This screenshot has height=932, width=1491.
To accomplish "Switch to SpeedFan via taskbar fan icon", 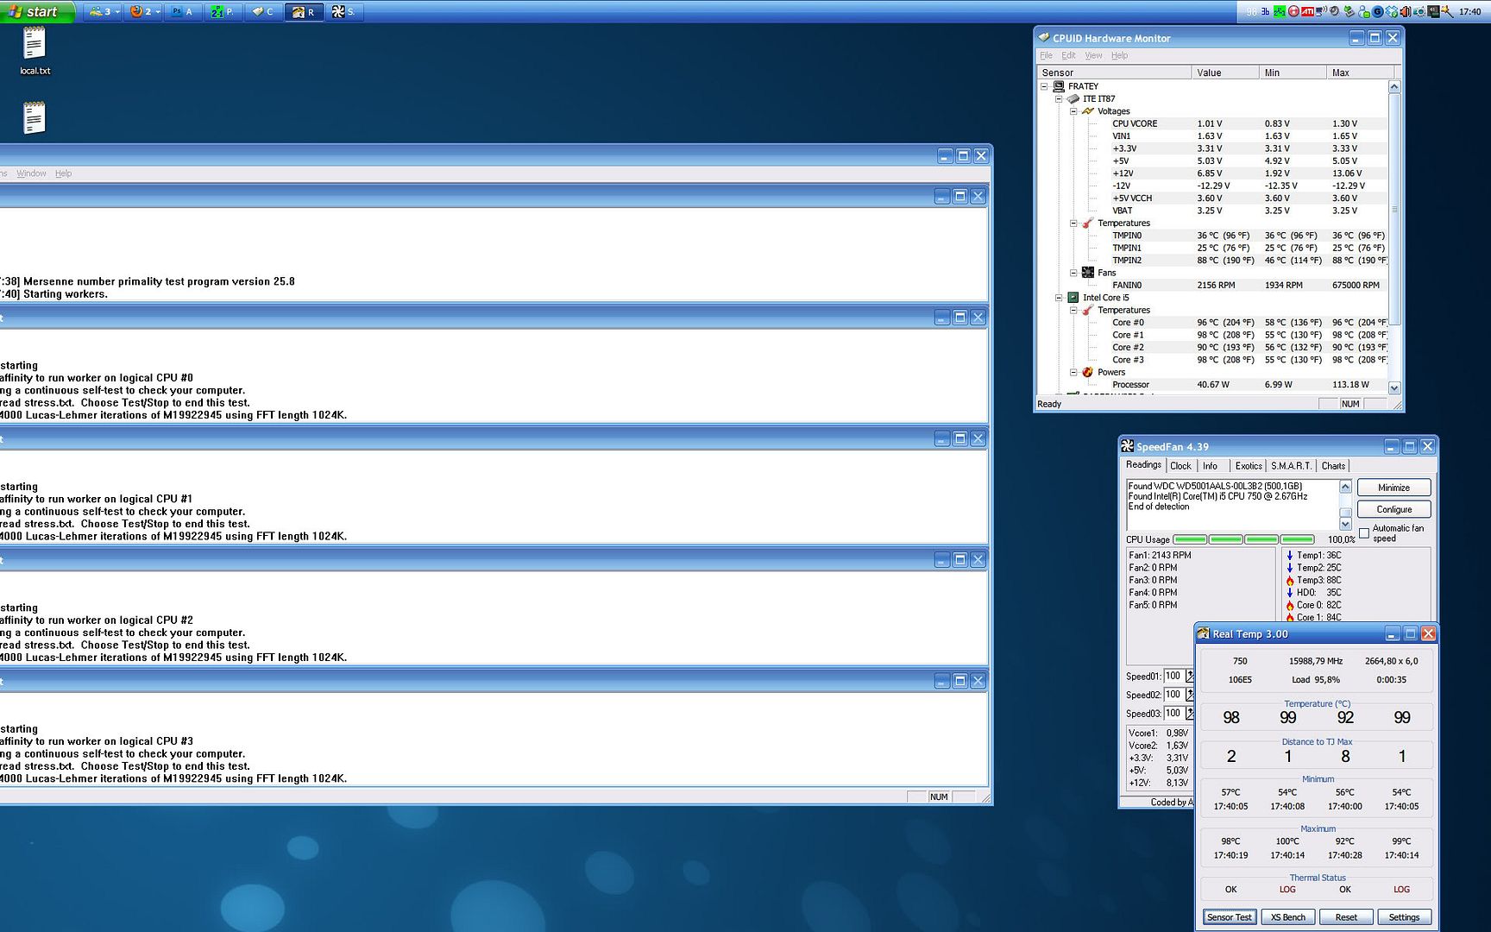I will [343, 12].
